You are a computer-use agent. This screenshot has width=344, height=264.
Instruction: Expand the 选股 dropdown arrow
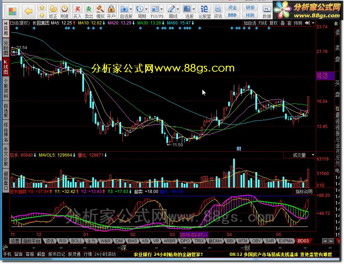tap(194, 9)
